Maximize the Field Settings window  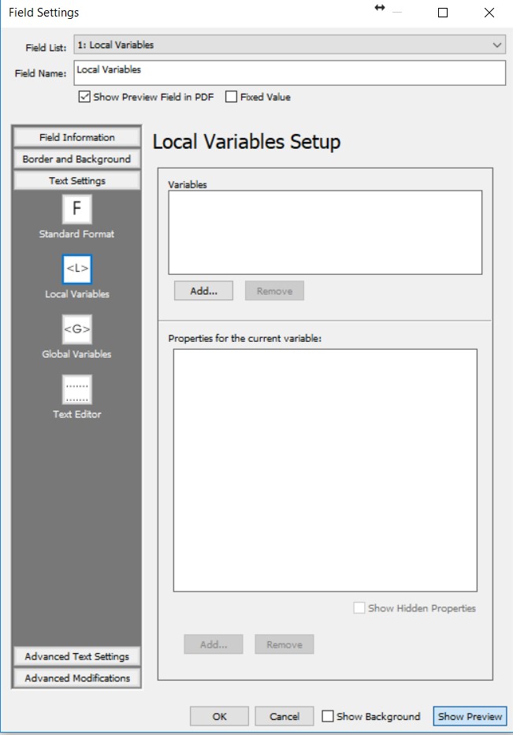(x=443, y=13)
